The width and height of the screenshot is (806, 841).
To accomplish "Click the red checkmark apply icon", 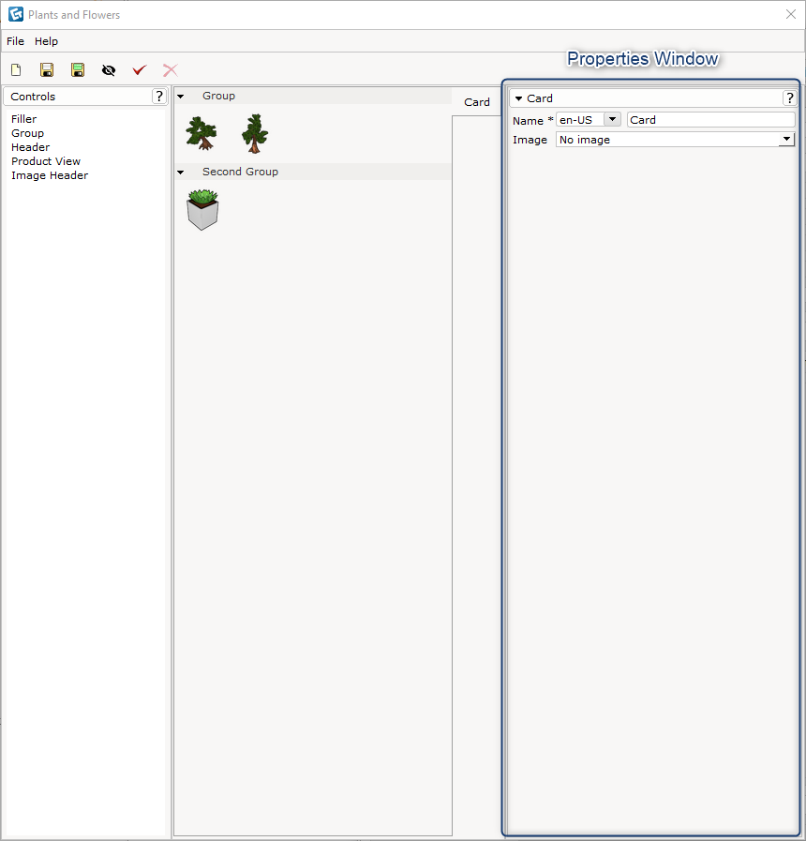I will [140, 70].
